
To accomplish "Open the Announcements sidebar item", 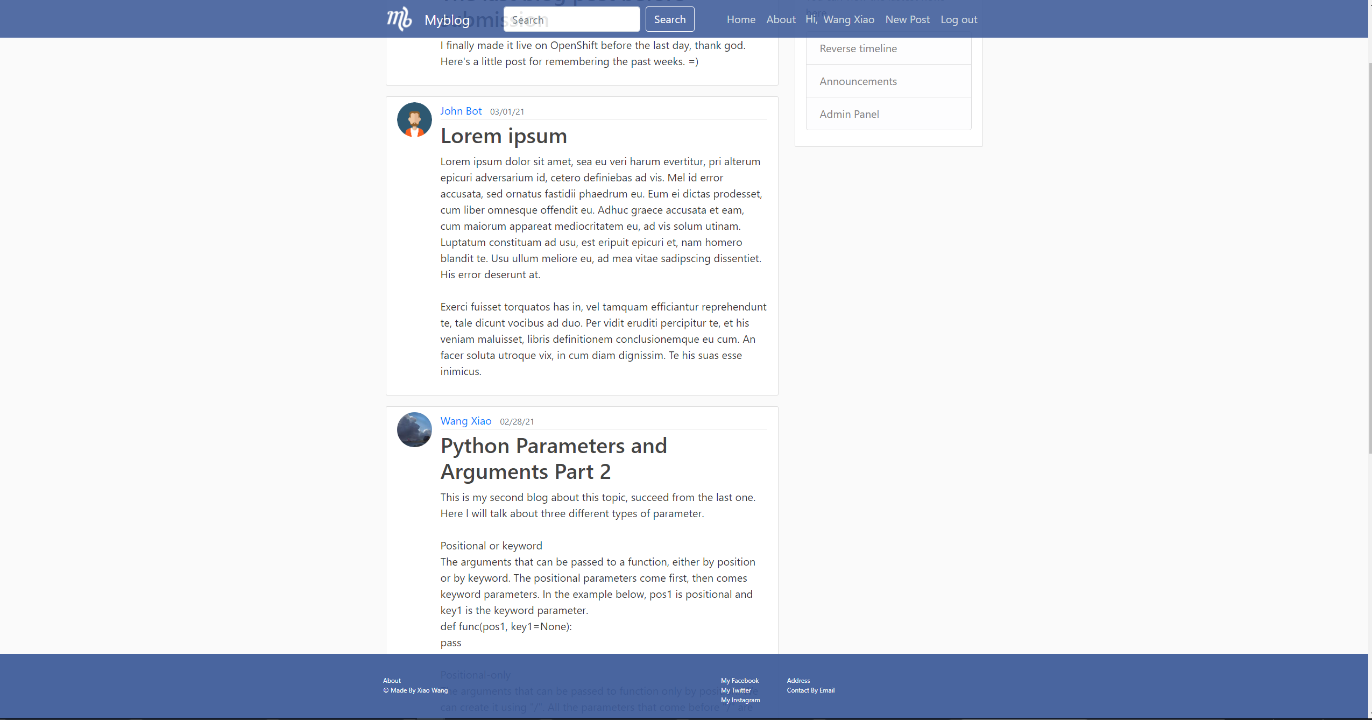I will tap(858, 81).
